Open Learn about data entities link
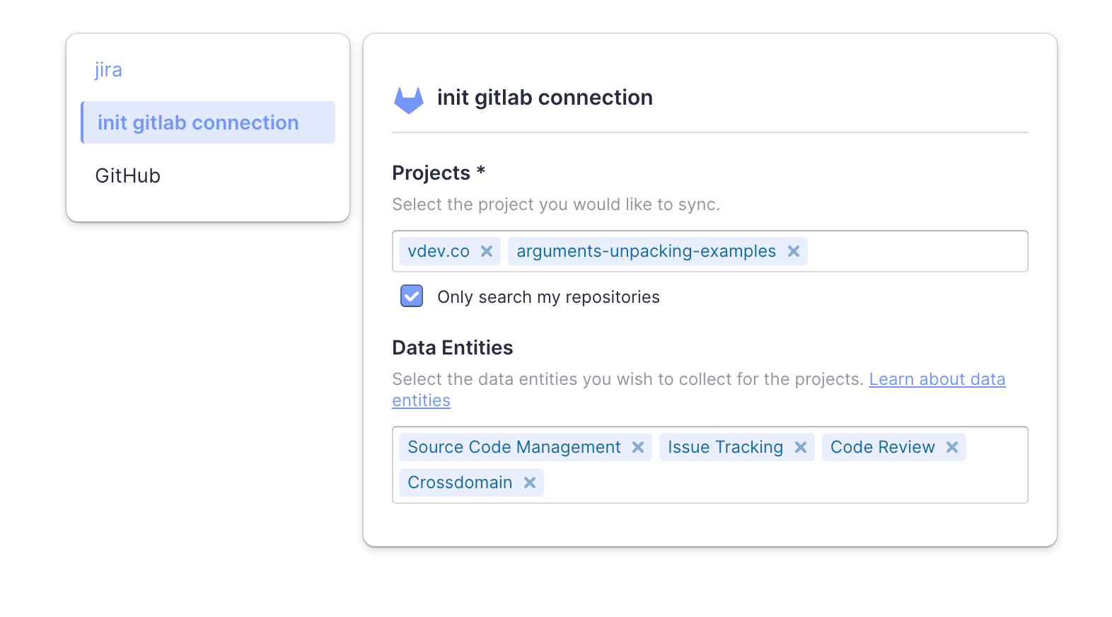Screen dimensions: 1112x617 [x=937, y=379]
